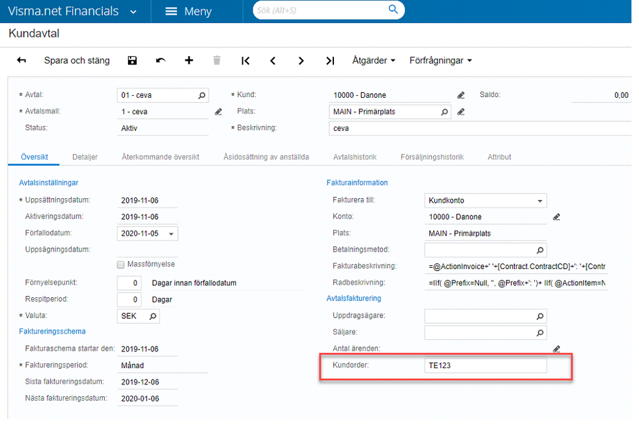639x427 pixels.
Task: Expand the Visma.net Financials dropdown chevron
Action: tap(133, 12)
